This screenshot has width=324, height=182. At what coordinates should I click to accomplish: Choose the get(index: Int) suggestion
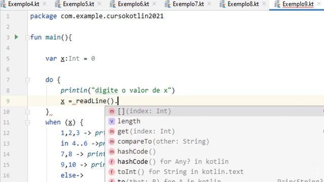pyautogui.click(x=215, y=131)
